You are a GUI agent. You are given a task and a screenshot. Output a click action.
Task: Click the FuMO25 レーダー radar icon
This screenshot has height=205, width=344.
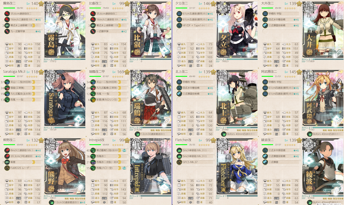7,168
